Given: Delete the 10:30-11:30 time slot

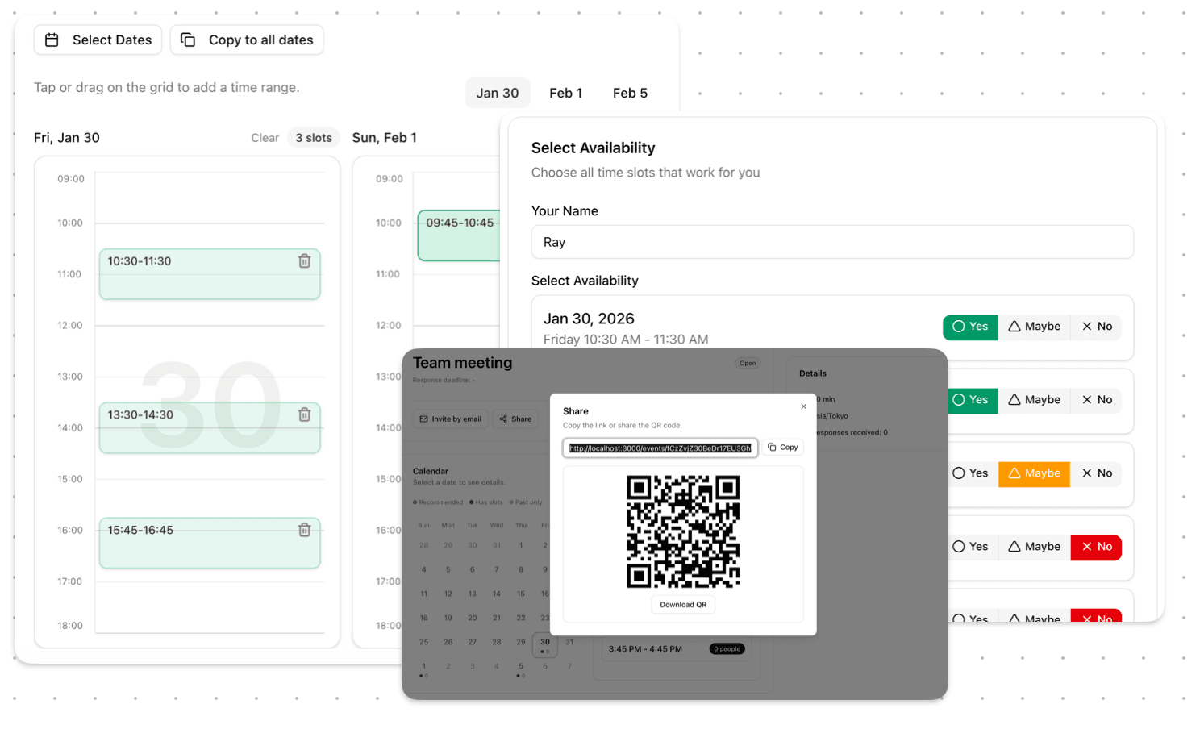Looking at the screenshot, I should tap(304, 261).
